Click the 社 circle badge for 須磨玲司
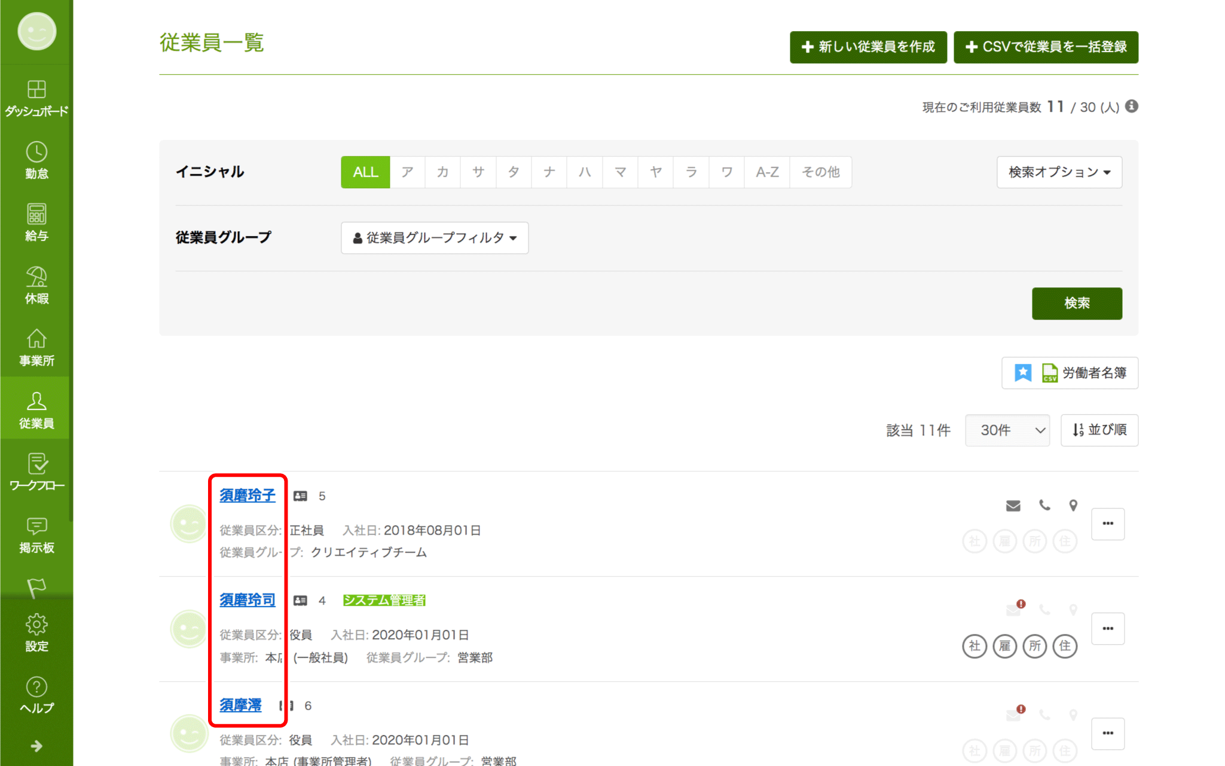1225x766 pixels. pos(974,646)
